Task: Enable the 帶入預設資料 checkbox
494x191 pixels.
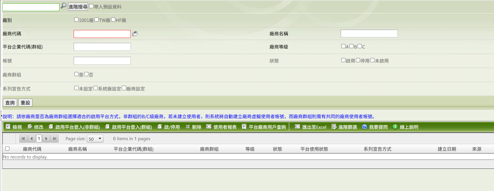Action: click(91, 6)
